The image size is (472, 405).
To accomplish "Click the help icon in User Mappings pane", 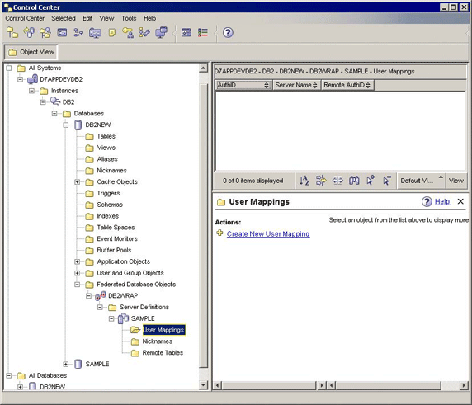I will [x=427, y=201].
